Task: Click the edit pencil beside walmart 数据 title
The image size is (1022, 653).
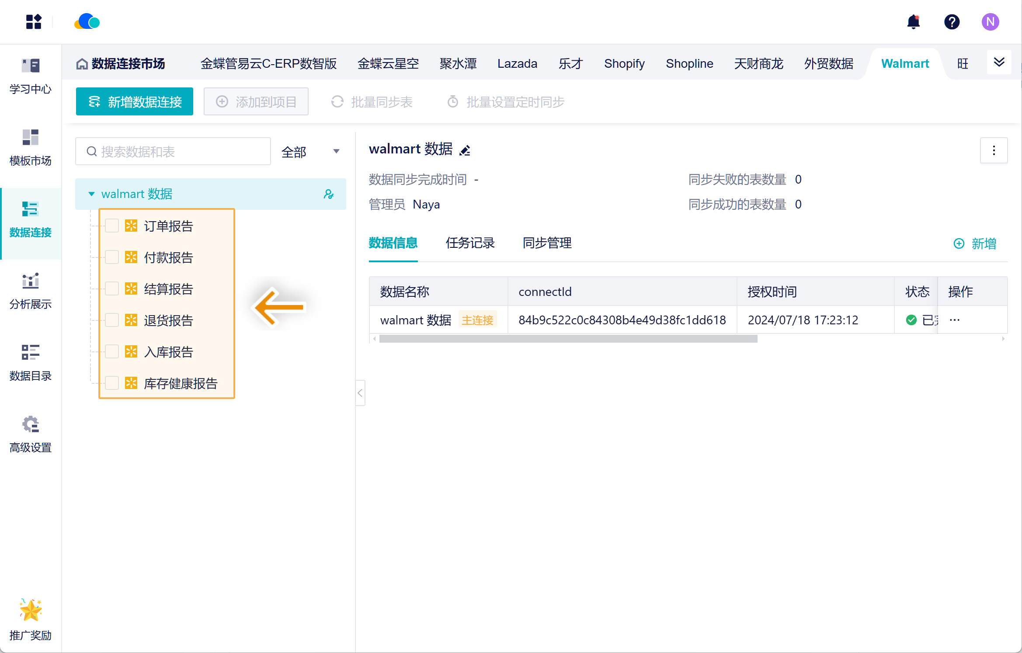Action: click(465, 150)
